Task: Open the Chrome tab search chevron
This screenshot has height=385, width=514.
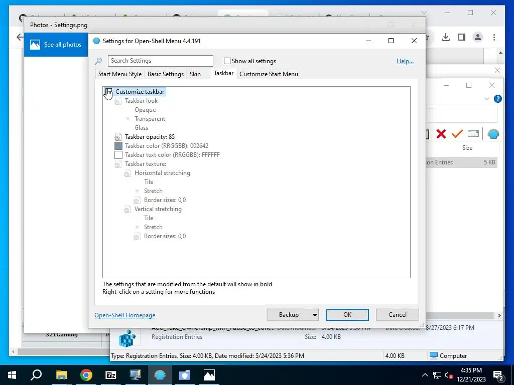Action: pyautogui.click(x=424, y=13)
